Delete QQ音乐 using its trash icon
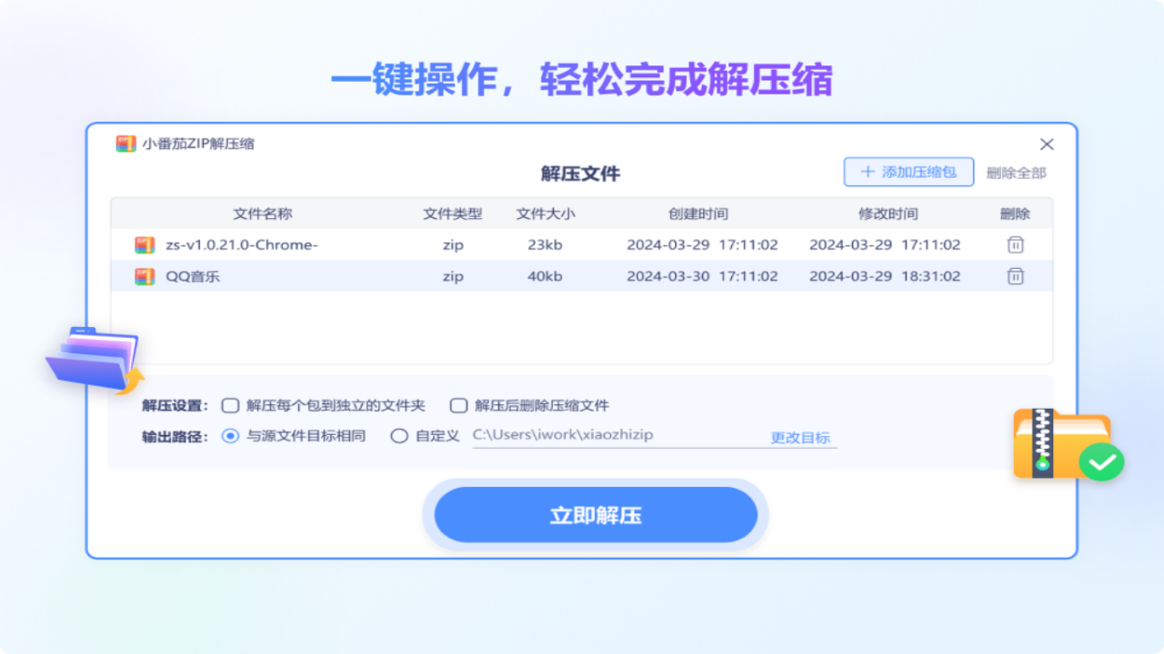Viewport: 1164px width, 654px height. pos(1015,275)
